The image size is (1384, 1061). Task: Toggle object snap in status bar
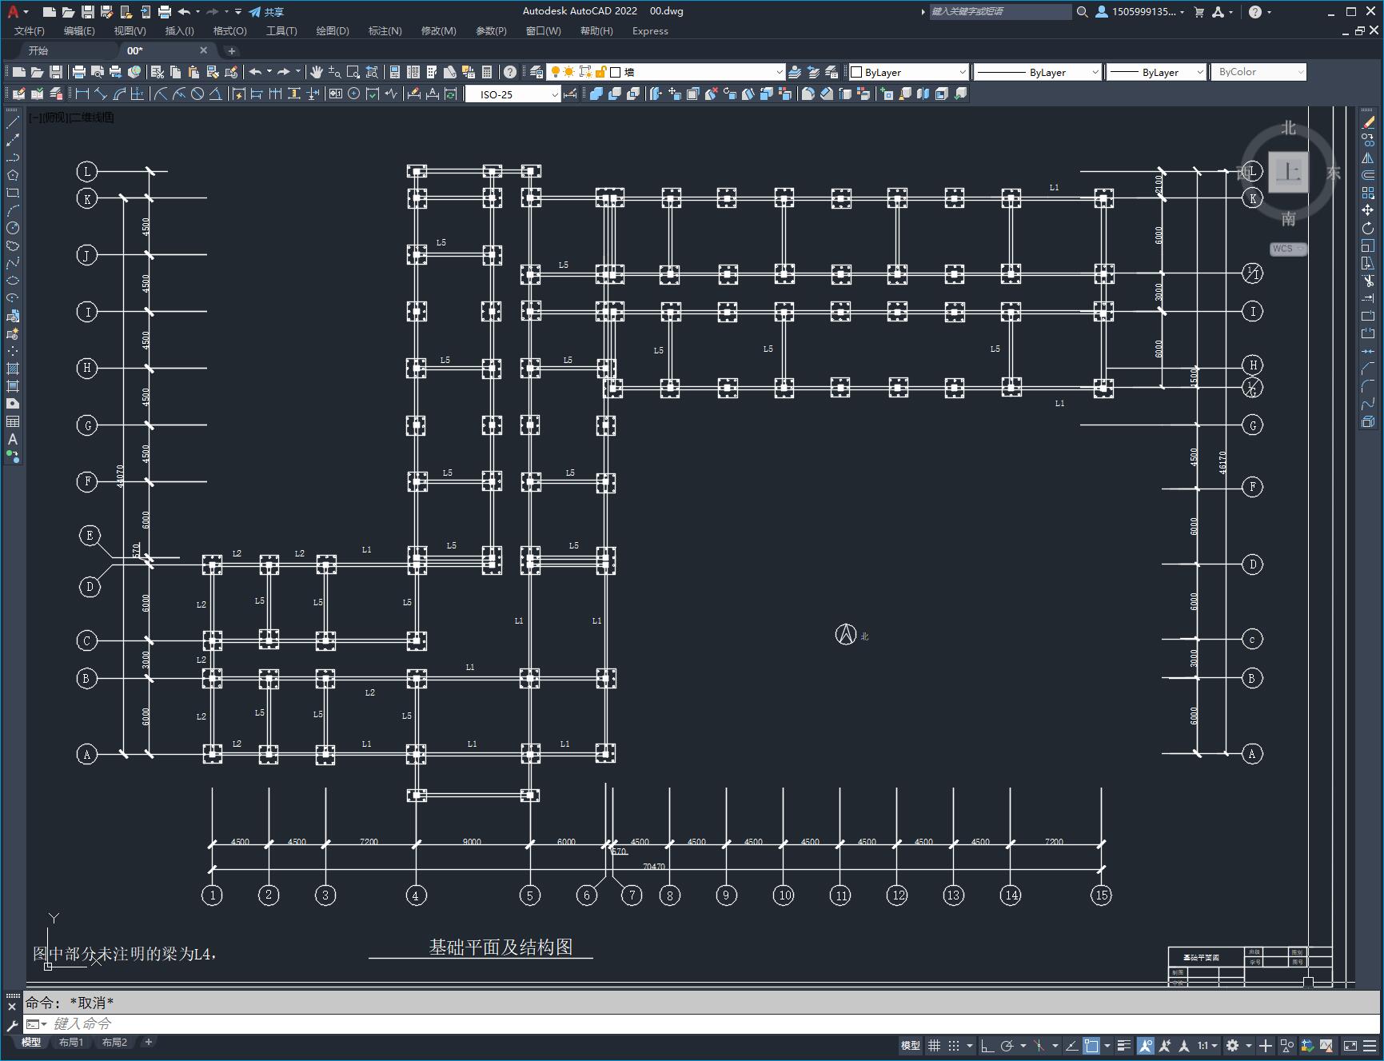pos(1091,1045)
